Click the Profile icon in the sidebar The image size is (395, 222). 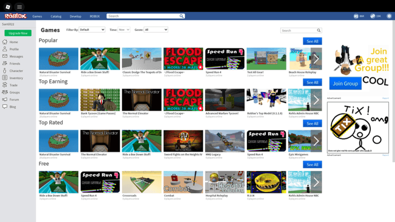click(5, 49)
